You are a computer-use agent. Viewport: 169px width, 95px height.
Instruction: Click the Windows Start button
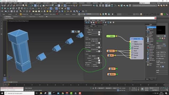coord(2,93)
